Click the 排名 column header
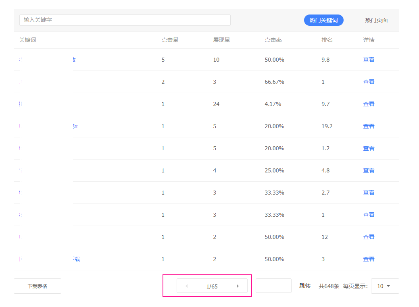Image resolution: width=419 pixels, height=307 pixels. coord(327,40)
